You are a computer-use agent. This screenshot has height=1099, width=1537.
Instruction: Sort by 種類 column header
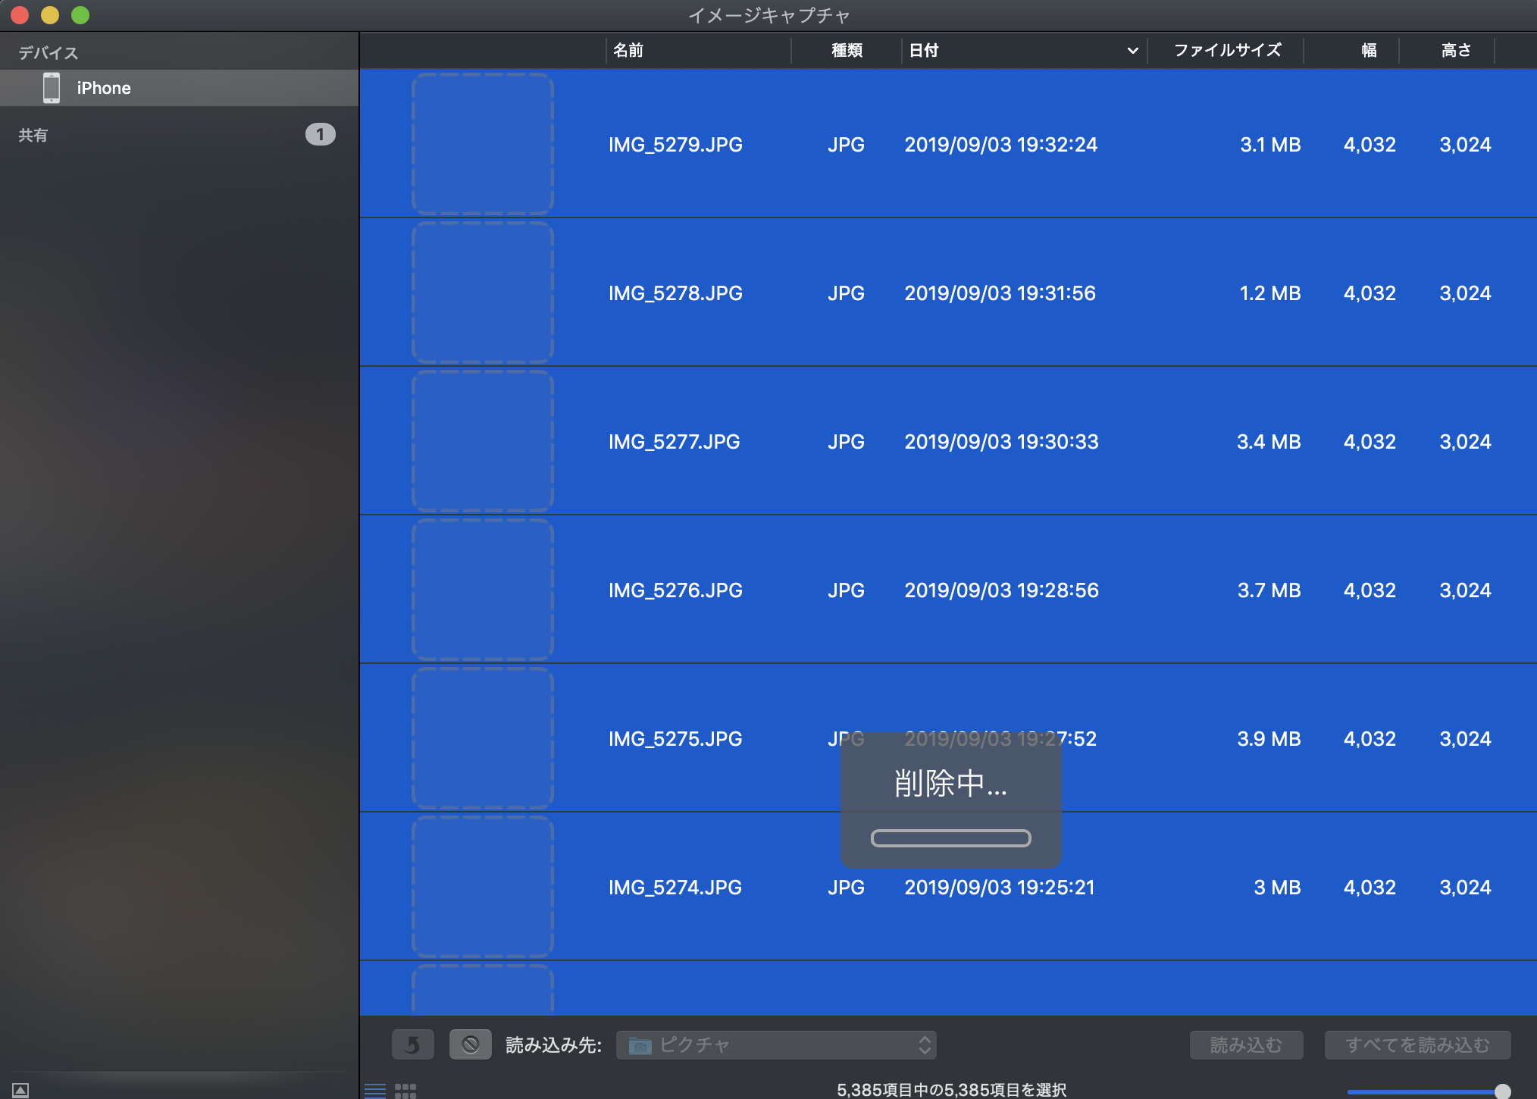click(847, 51)
